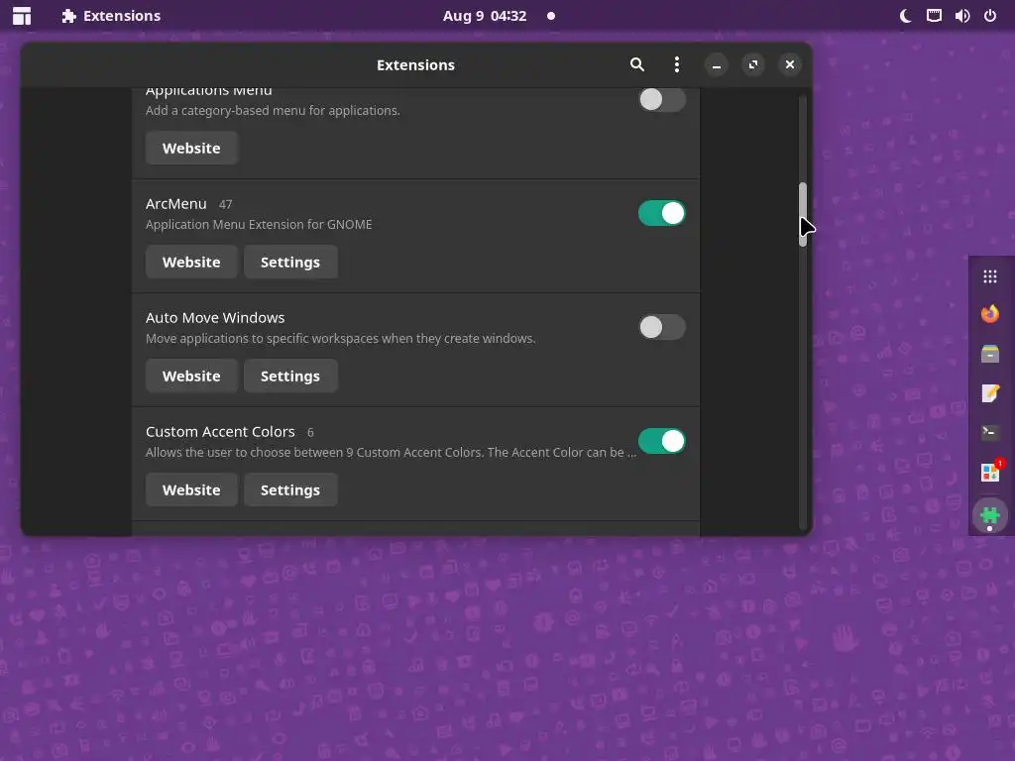Screen dimensions: 1015x761
Task: Open the file manager from the dock
Action: pyautogui.click(x=990, y=354)
